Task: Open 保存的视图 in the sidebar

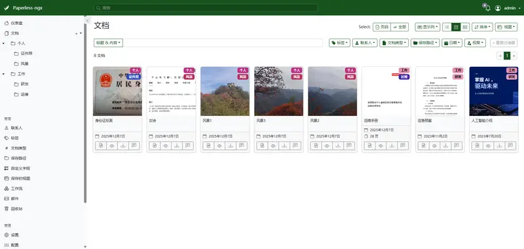Action: (x=17, y=178)
